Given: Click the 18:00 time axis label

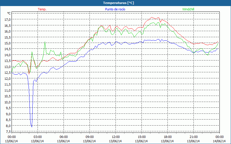Looking at the screenshot, I should pos(168,137).
